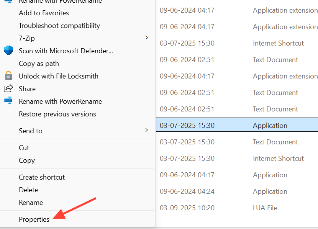Screen dimensions: 318x229
Task: Choose Add to Favorites
Action: [x=44, y=13]
